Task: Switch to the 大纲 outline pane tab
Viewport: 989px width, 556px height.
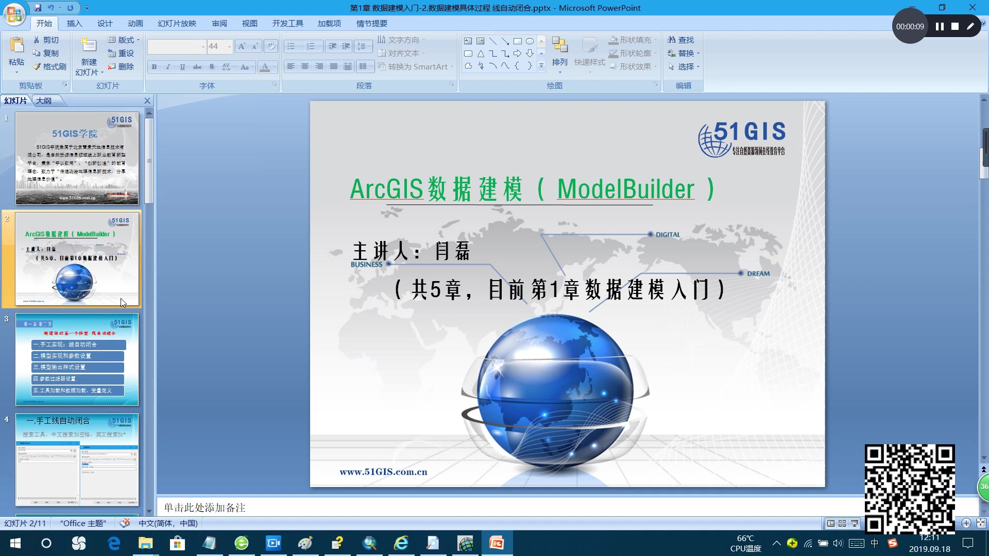Action: [x=44, y=100]
